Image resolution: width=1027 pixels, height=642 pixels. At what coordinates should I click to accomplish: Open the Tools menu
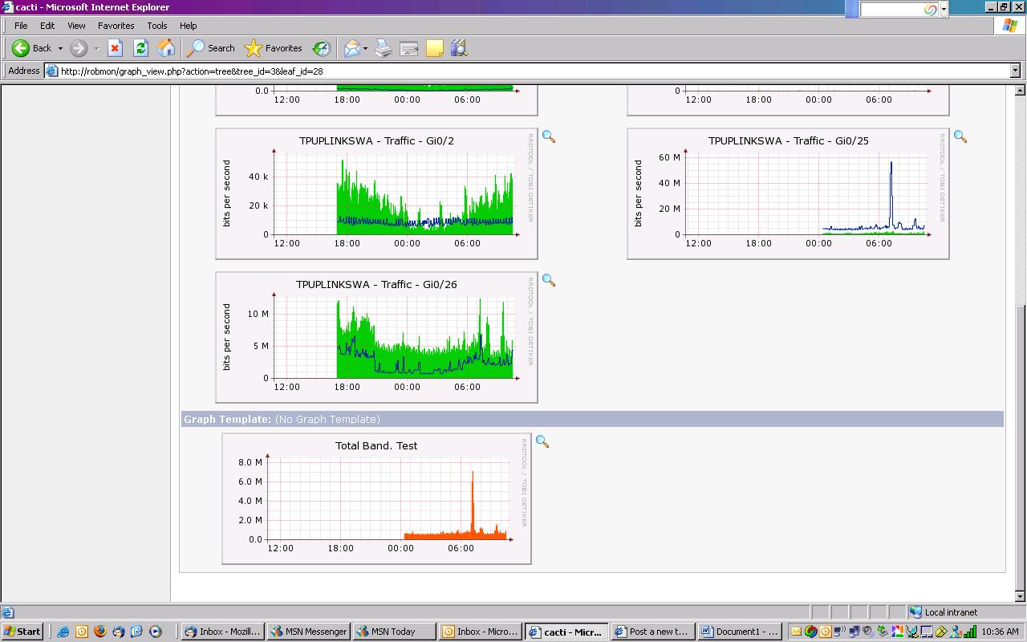pyautogui.click(x=157, y=26)
